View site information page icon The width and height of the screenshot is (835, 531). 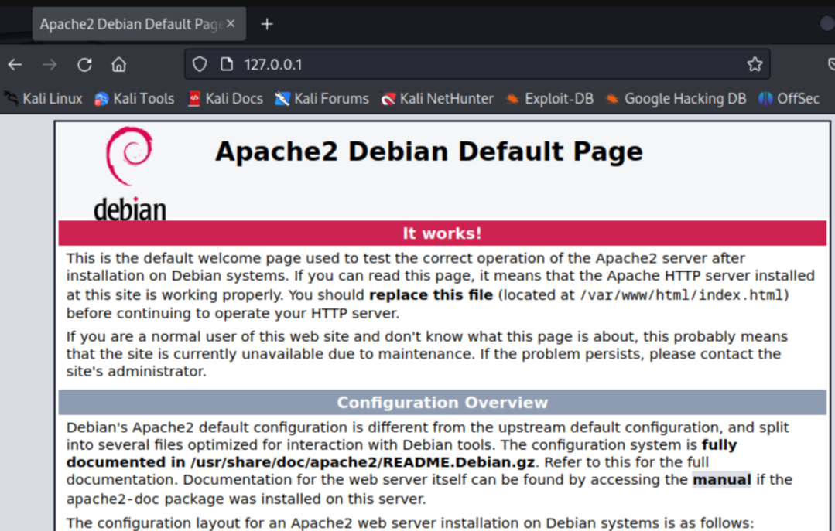227,64
